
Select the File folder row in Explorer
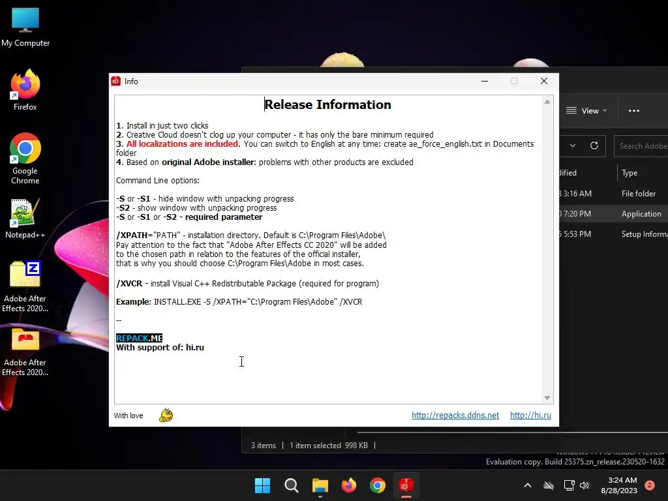pyautogui.click(x=613, y=193)
